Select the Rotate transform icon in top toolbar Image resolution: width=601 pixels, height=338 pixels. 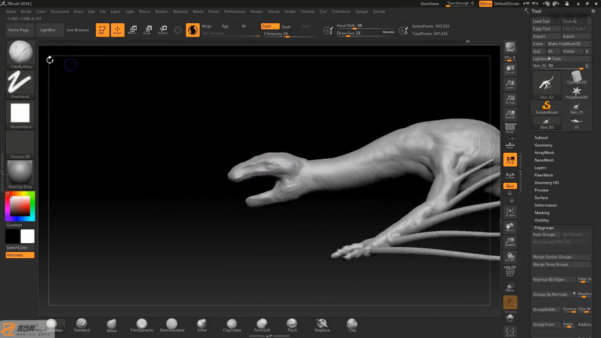162,30
